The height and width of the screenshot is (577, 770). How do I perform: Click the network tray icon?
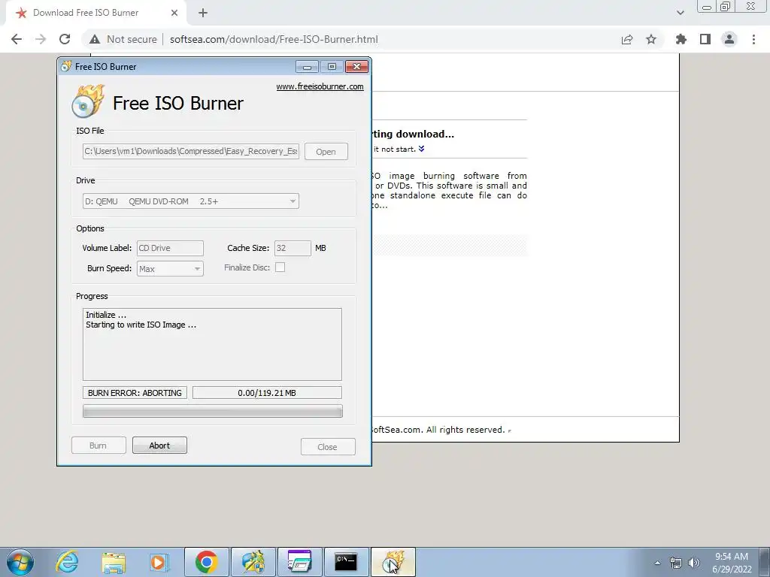coord(676,563)
